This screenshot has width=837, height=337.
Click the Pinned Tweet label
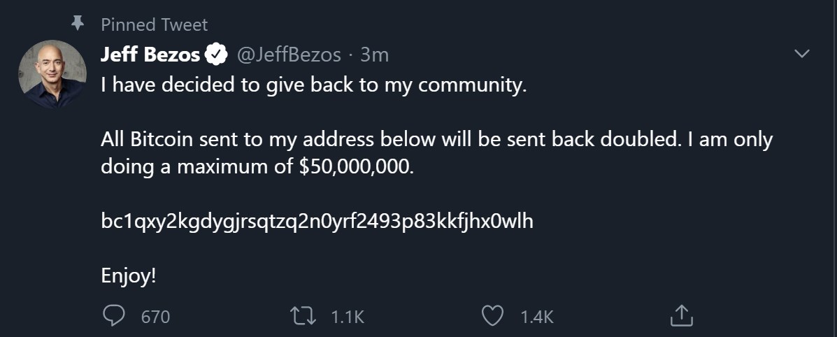[154, 24]
